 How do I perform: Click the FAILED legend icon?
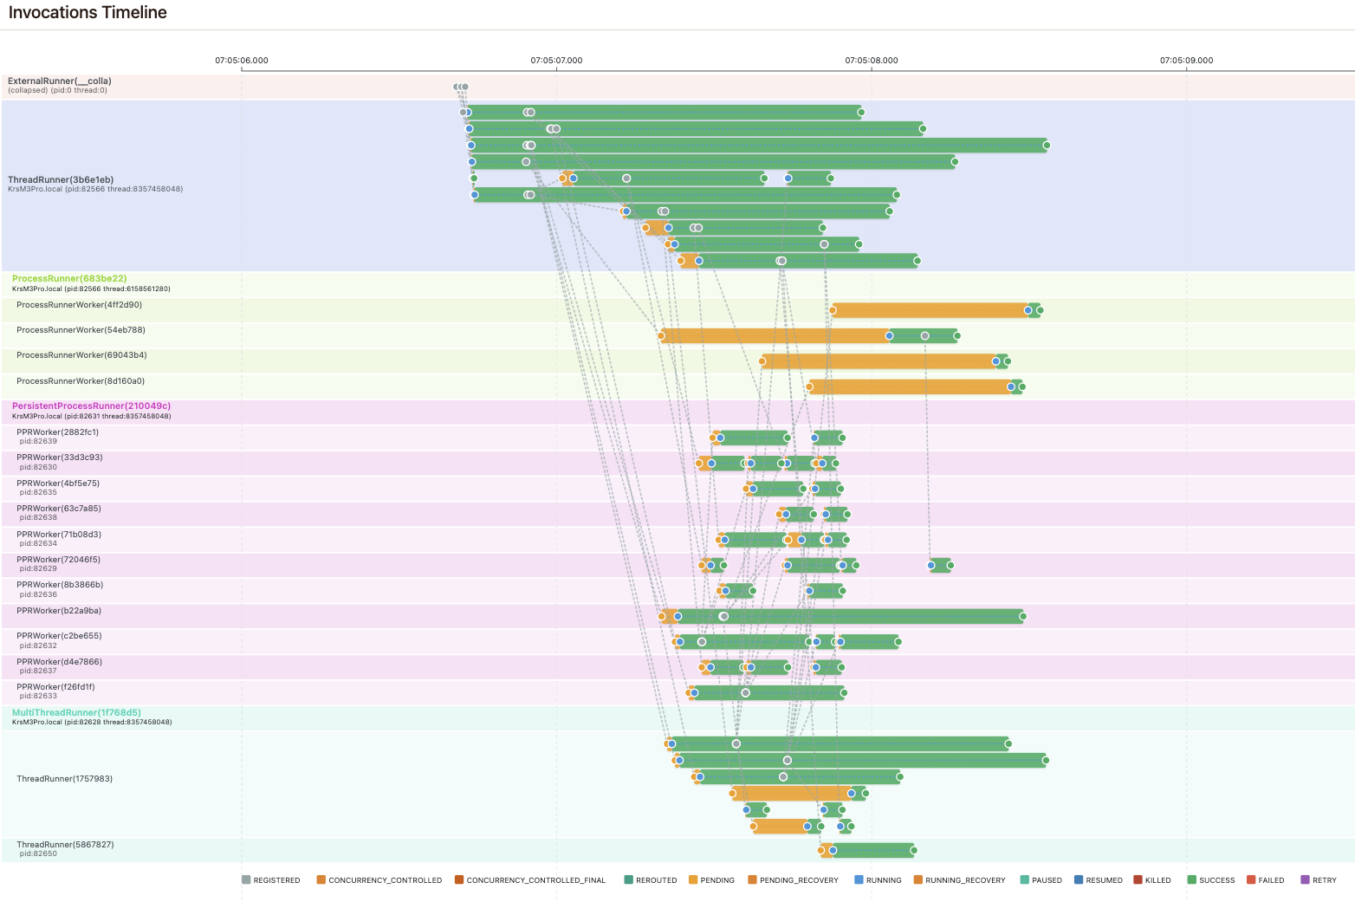coord(1250,880)
